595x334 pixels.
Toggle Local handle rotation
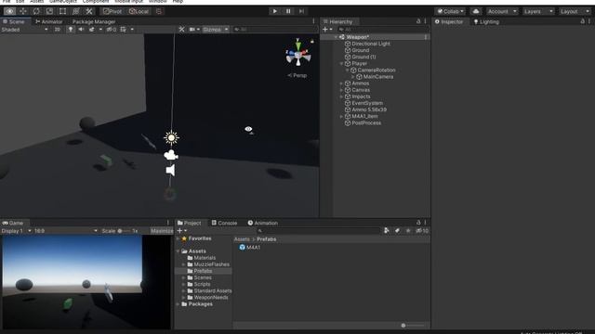(139, 11)
